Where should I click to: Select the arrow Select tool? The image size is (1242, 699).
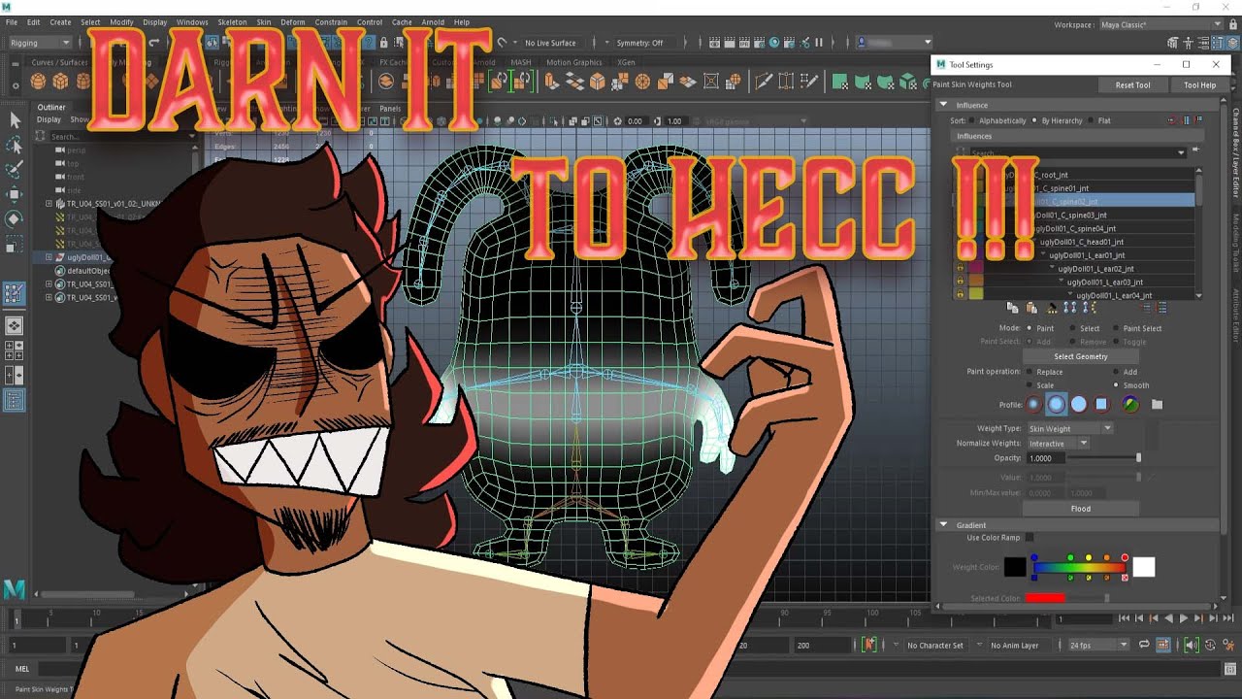pyautogui.click(x=15, y=120)
